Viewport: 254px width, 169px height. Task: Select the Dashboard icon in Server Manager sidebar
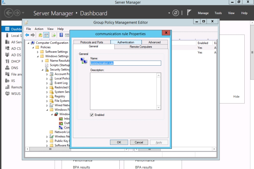(x=7, y=29)
